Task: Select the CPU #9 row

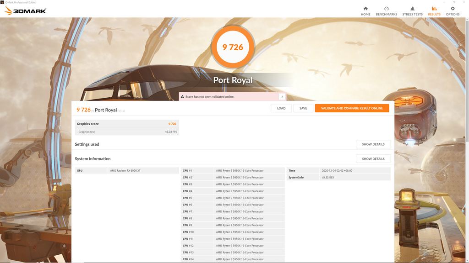Action: point(233,225)
